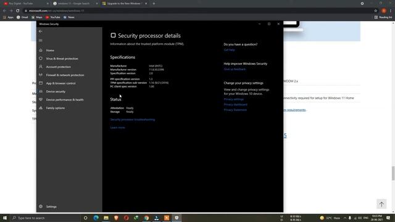Open Account protection section
The height and width of the screenshot is (222, 395).
tap(58, 67)
